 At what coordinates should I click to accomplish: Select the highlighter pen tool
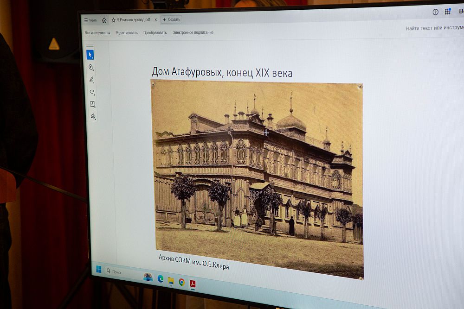point(91,80)
